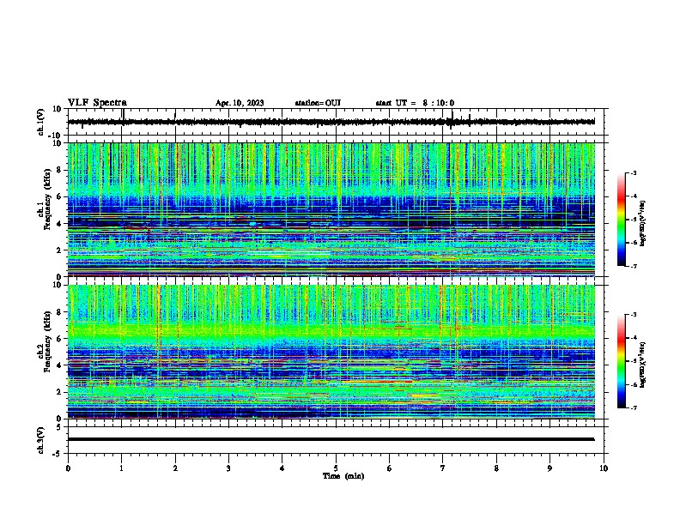Click the ch.2 colorbar log(PSD) label
Image resolution: width=680 pixels, height=525 pixels.
642,365
